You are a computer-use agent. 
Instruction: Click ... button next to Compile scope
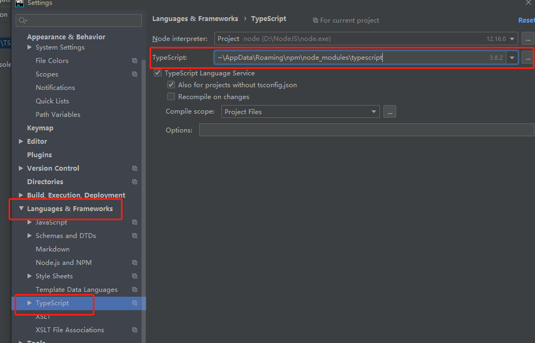(x=390, y=111)
